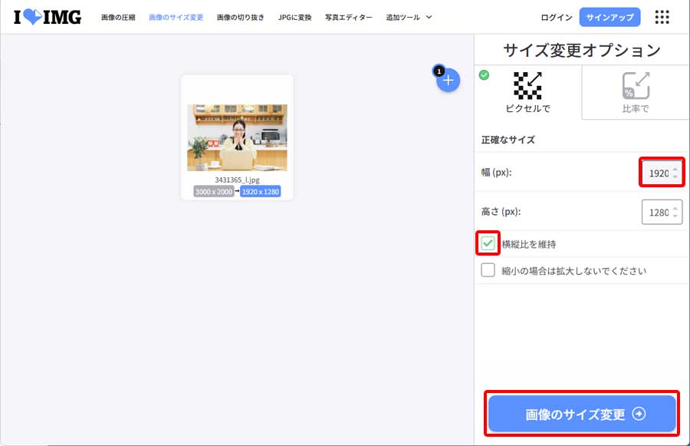Click the サインアップ button
690x446 pixels.
609,16
